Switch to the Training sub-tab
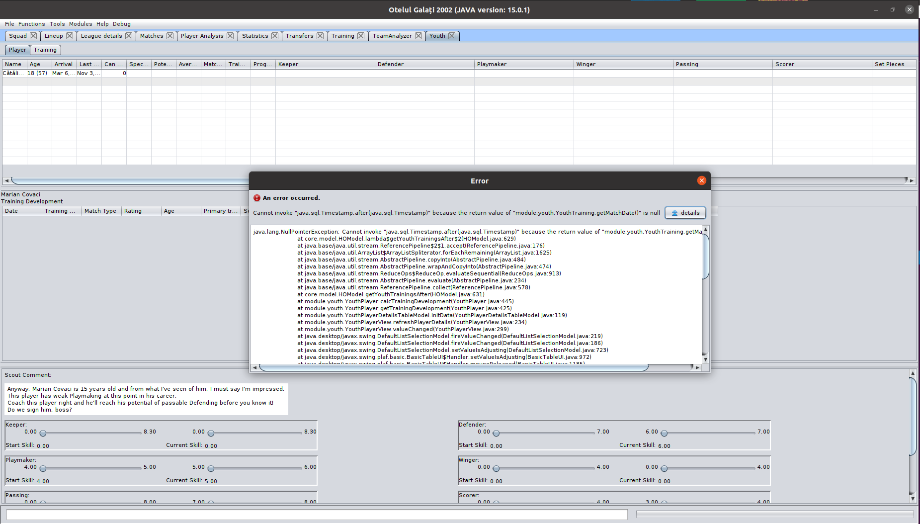Screen dimensions: 920x524 (x=45, y=50)
